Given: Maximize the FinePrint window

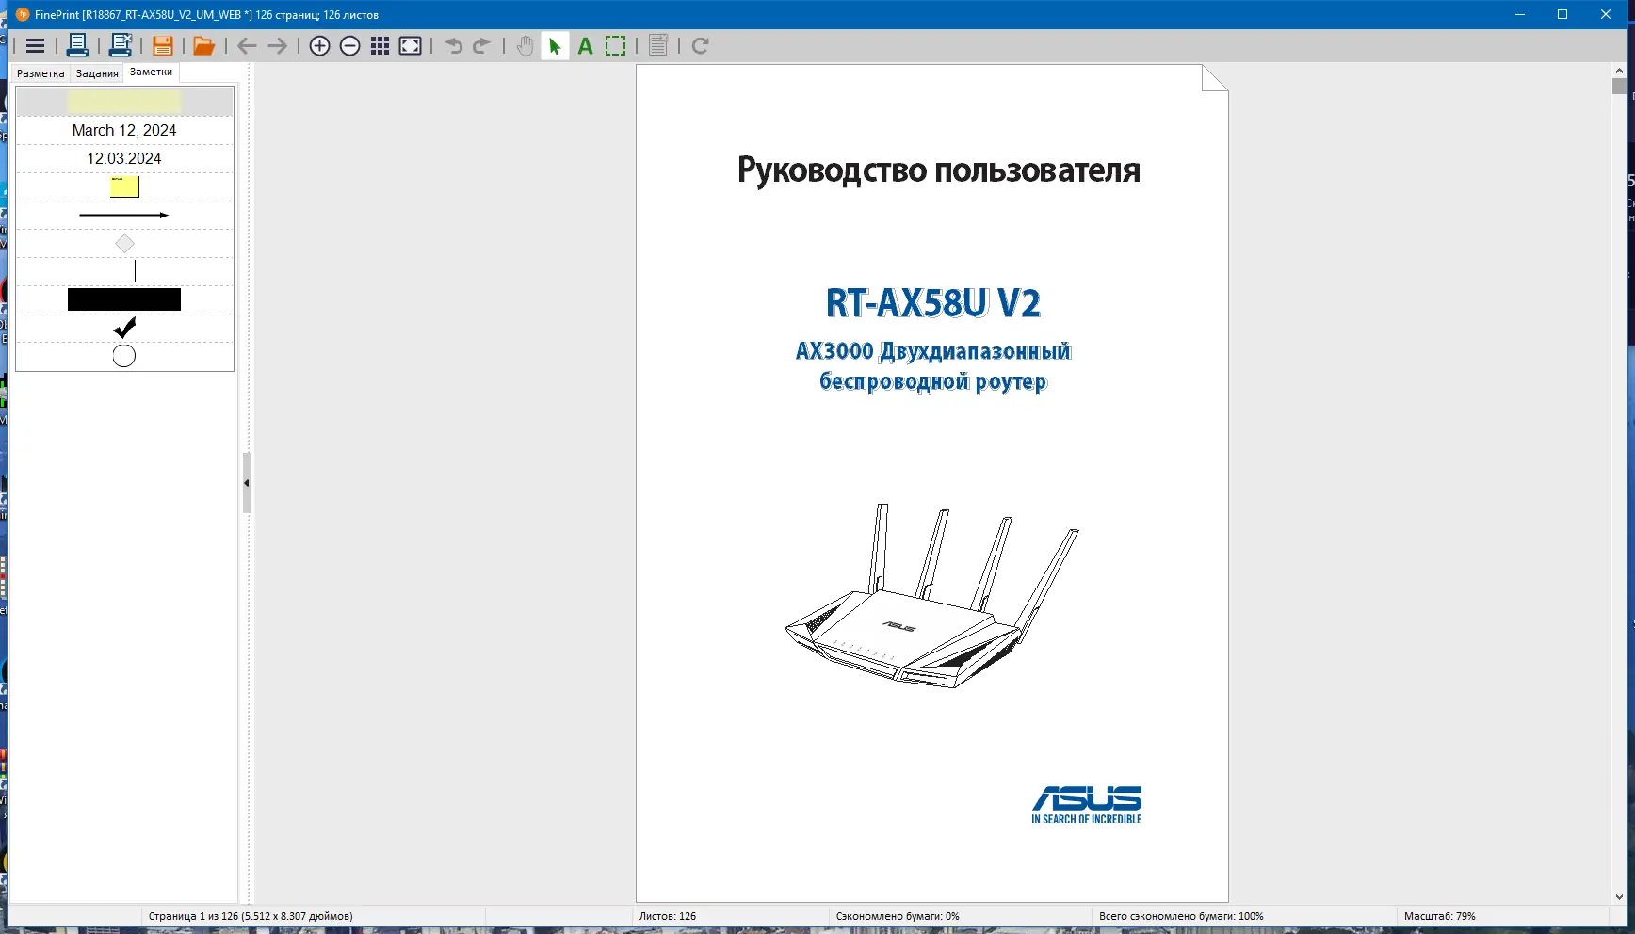Looking at the screenshot, I should (x=1562, y=14).
